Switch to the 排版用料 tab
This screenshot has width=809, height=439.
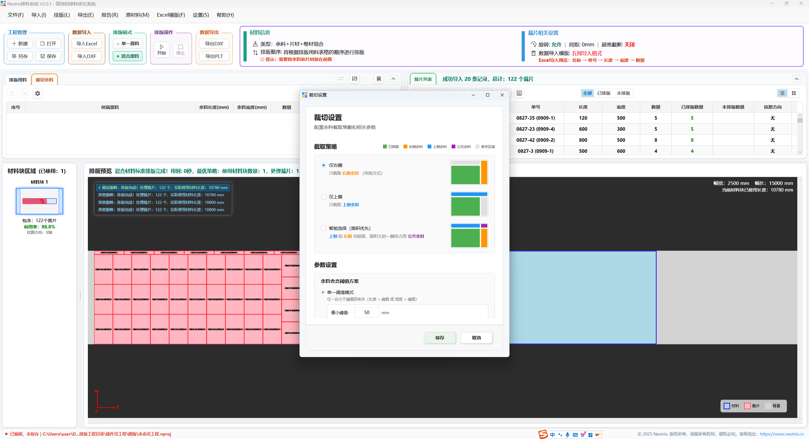point(18,80)
